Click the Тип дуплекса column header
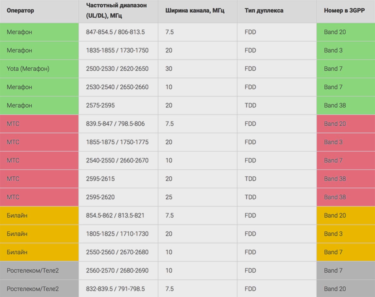This screenshot has width=375, height=297. coord(264,11)
